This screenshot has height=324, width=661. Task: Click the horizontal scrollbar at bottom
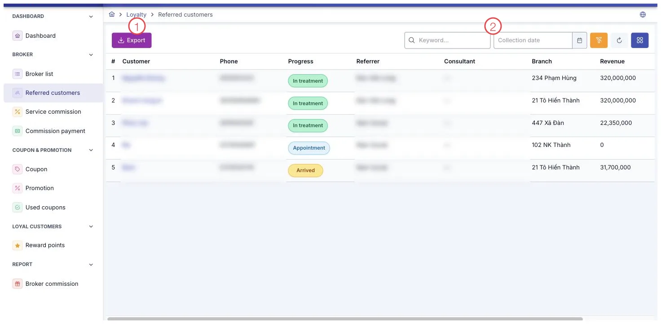(x=345, y=319)
